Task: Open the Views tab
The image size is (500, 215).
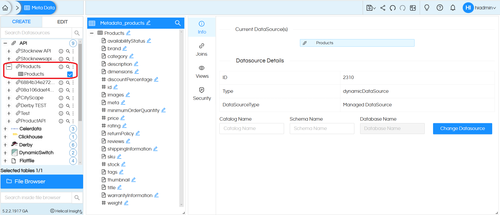Action: click(x=202, y=72)
